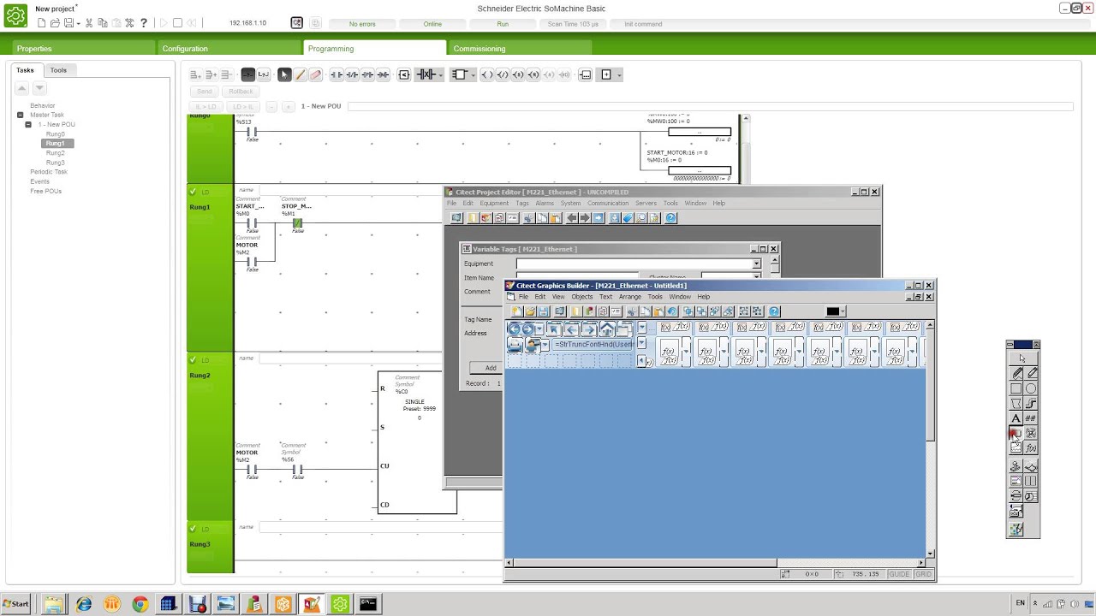Click the No errors status button
This screenshot has height=616, width=1096.
coord(362,24)
